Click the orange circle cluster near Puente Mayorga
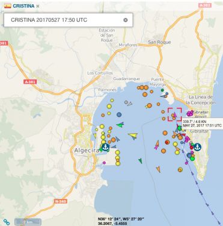The image size is (223, 226). tap(142, 87)
